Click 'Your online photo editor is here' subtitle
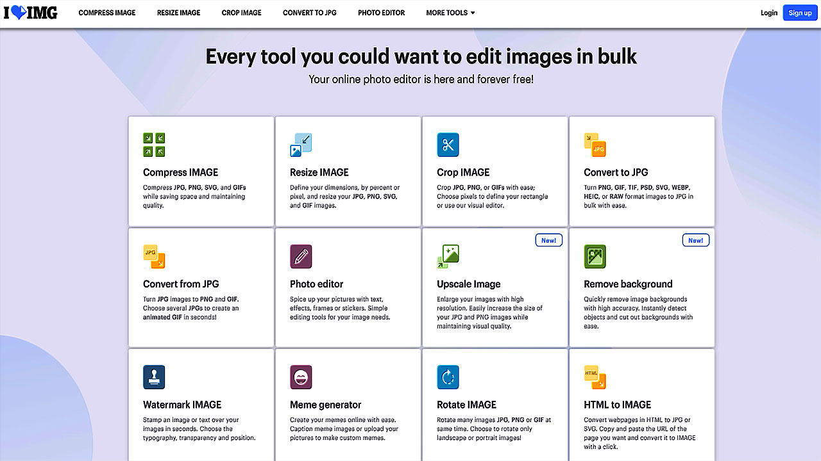The width and height of the screenshot is (821, 461). 421,79
